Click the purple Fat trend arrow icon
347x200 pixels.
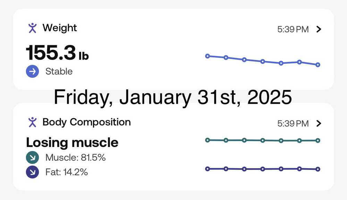32,172
